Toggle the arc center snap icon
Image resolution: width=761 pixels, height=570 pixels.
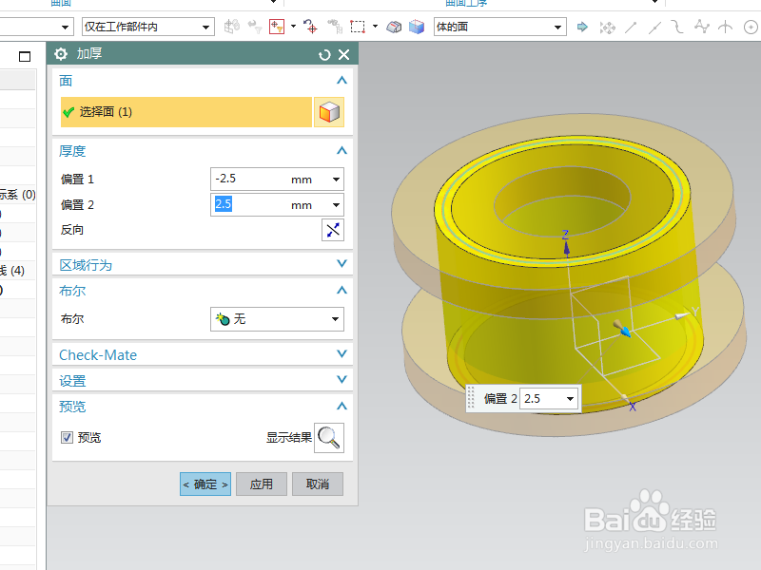pyautogui.click(x=751, y=27)
